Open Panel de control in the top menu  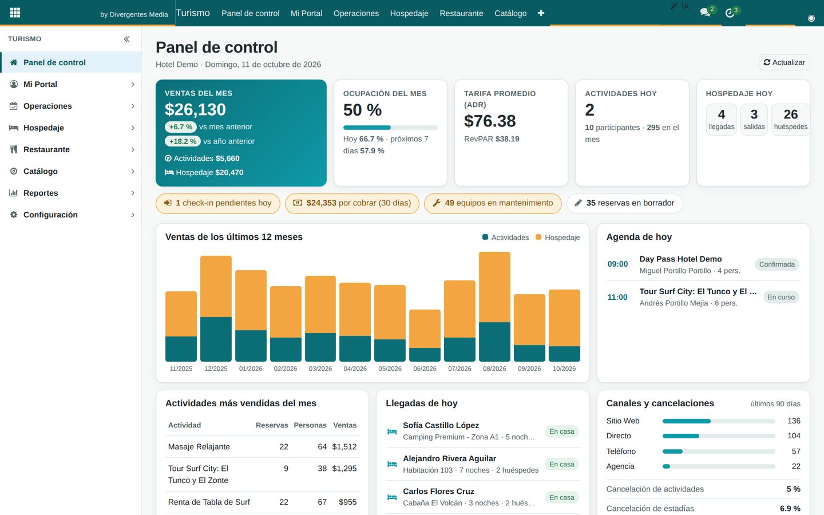(250, 13)
